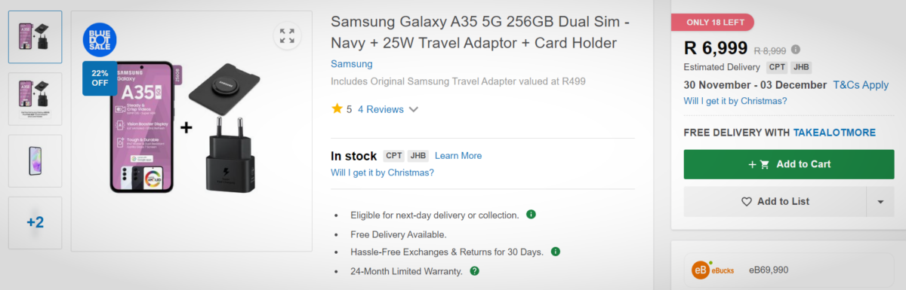The image size is (906, 290).
Task: Click the TAKEALOTMORE link
Action: [834, 133]
